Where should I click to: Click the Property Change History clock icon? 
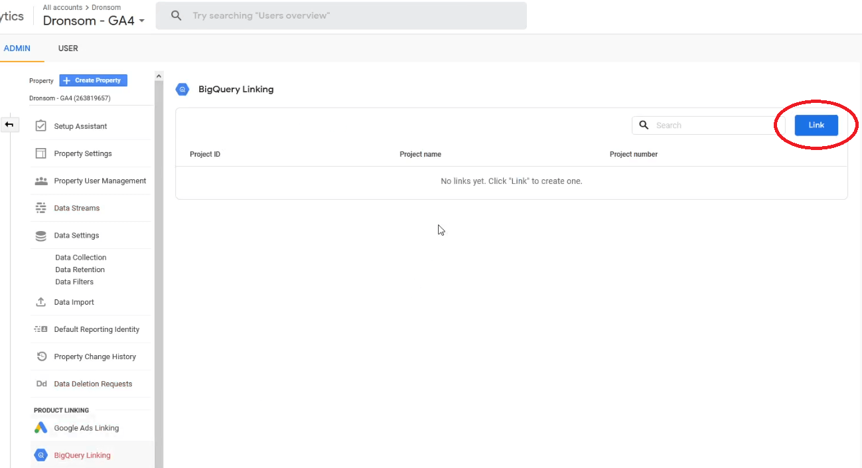41,356
